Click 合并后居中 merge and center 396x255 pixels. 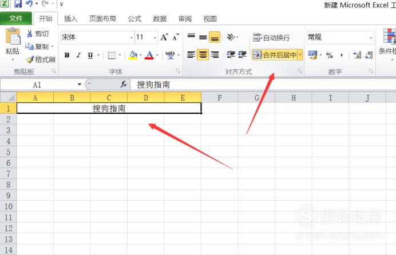click(275, 55)
